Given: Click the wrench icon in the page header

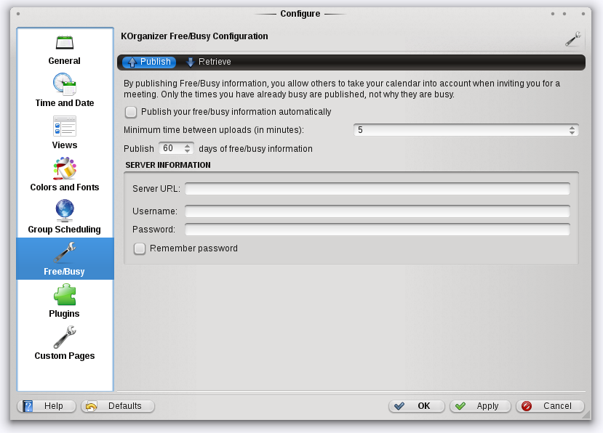Looking at the screenshot, I should click(x=572, y=39).
